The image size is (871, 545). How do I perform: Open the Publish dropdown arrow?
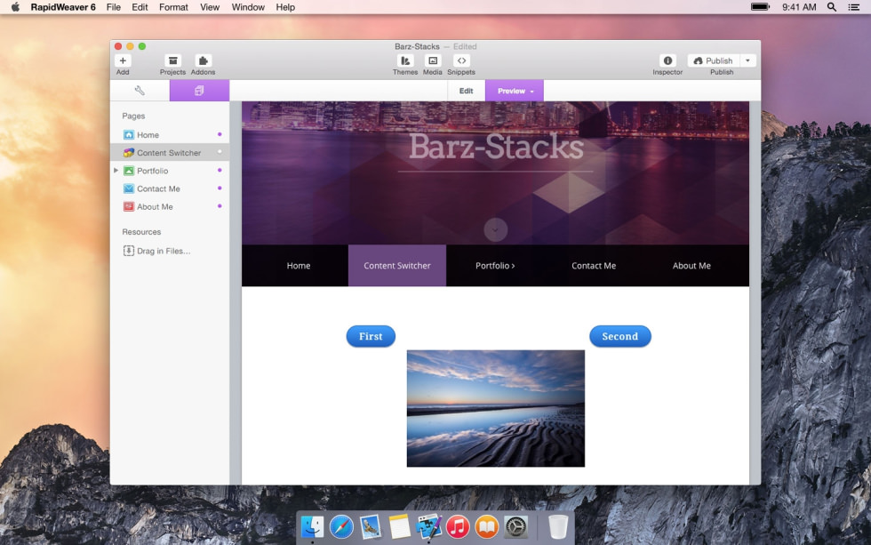[x=747, y=60]
